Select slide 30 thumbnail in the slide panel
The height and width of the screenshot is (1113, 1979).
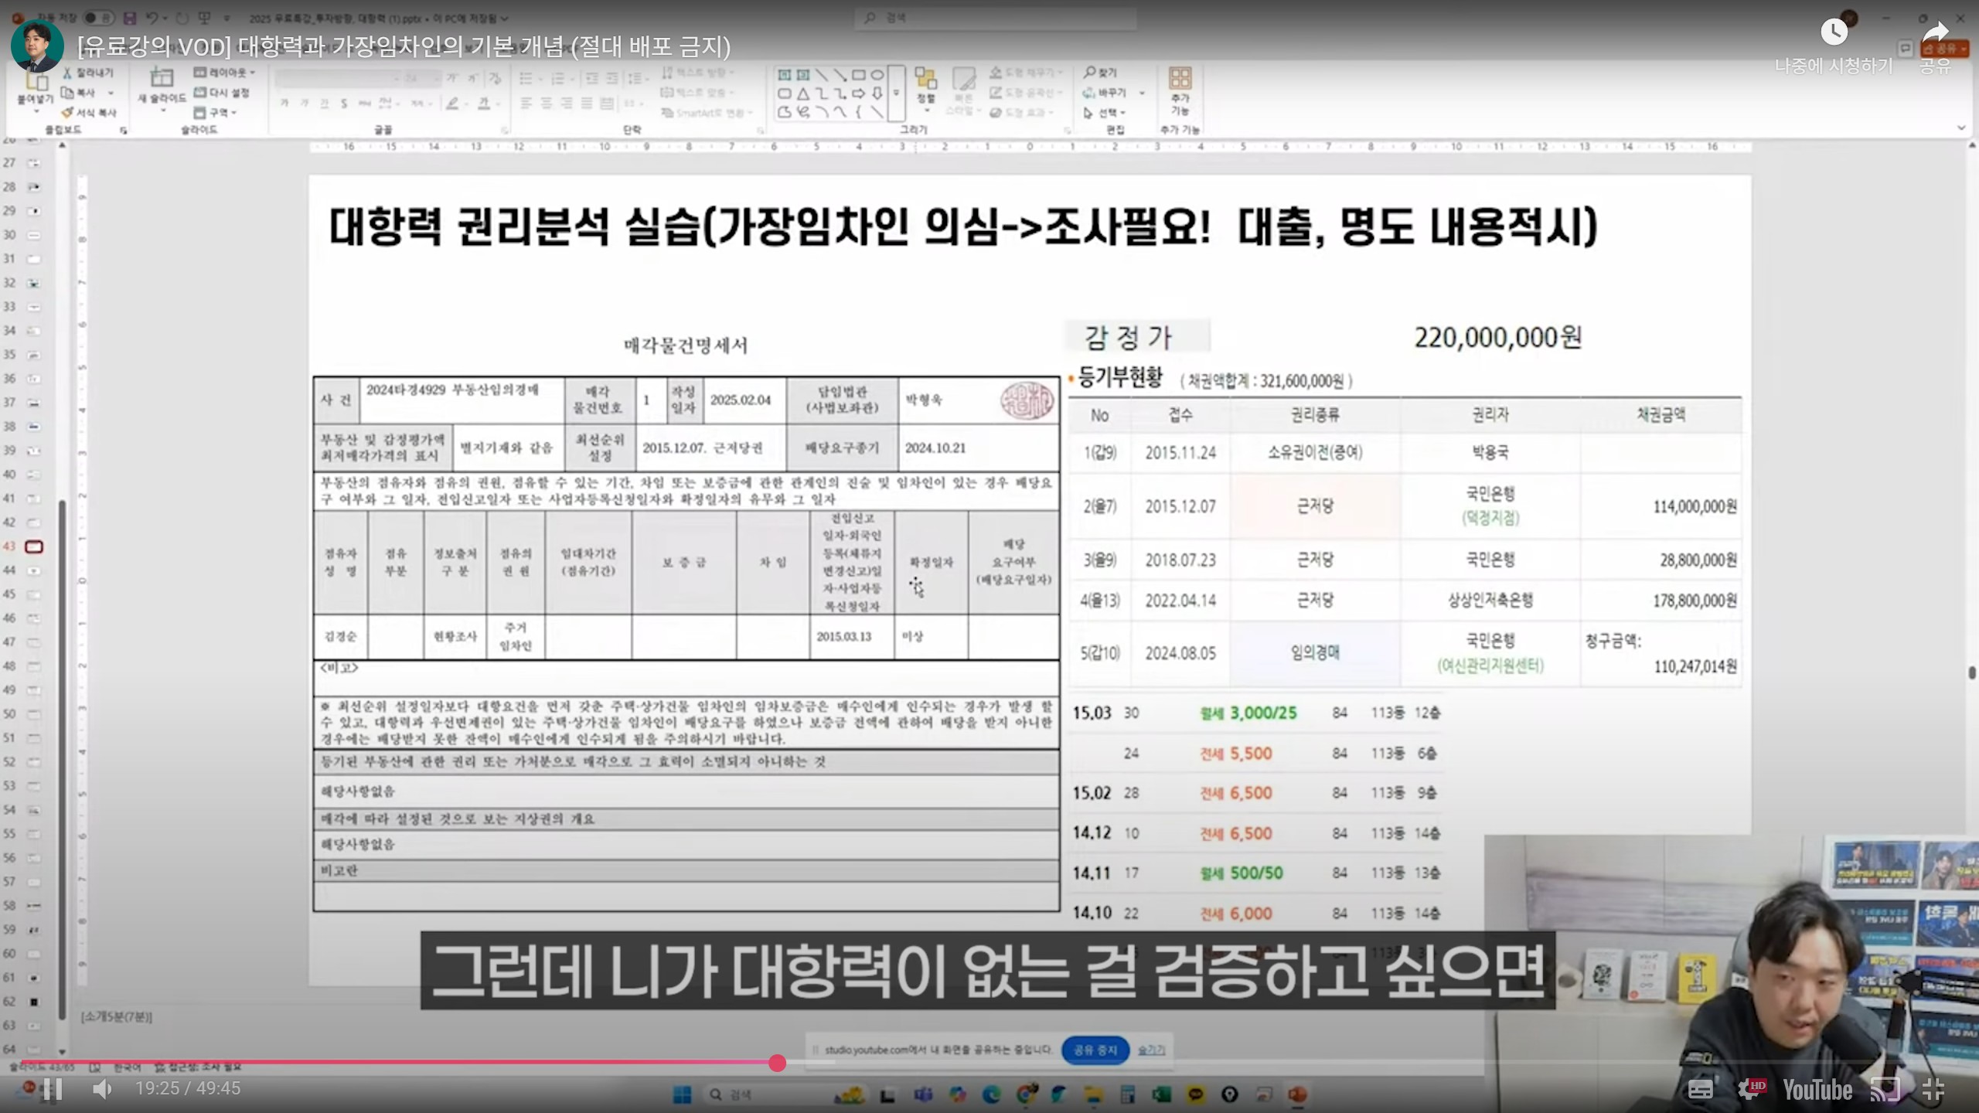(x=34, y=235)
